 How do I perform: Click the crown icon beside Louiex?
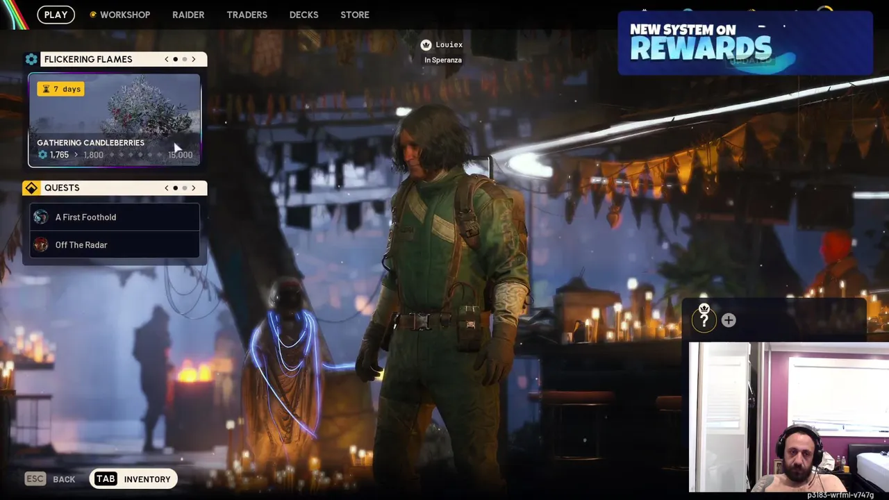[426, 44]
